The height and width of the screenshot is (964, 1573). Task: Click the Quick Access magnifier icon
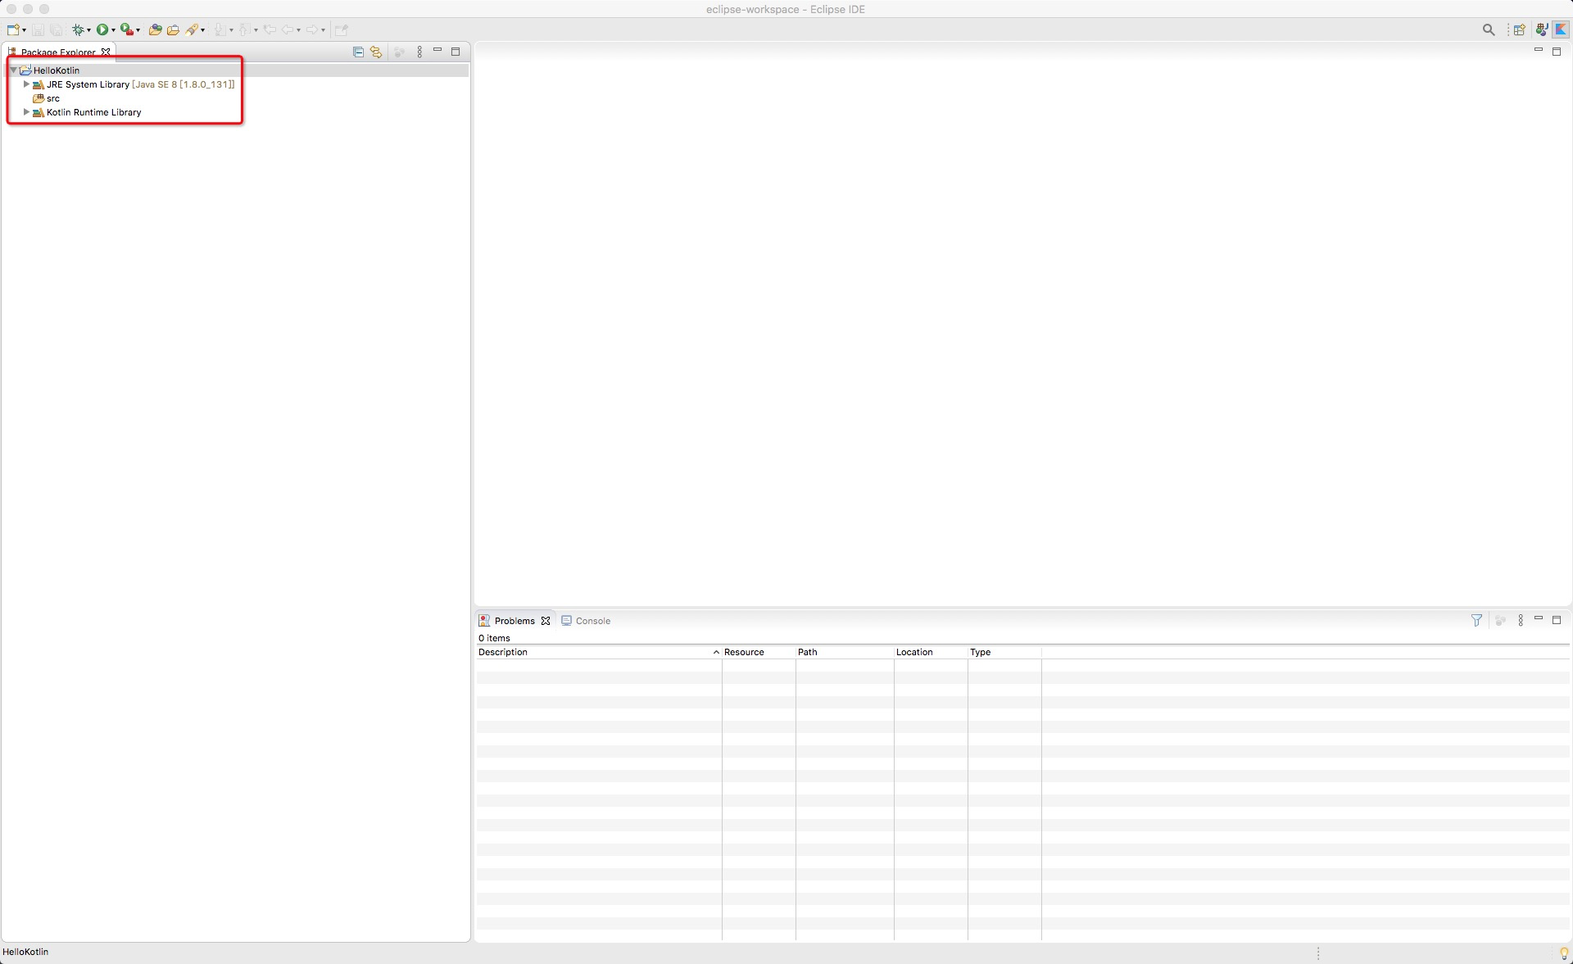[x=1489, y=29]
